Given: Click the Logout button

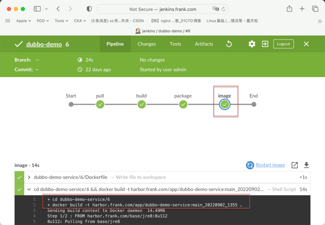Looking at the screenshot, I should [283, 44].
